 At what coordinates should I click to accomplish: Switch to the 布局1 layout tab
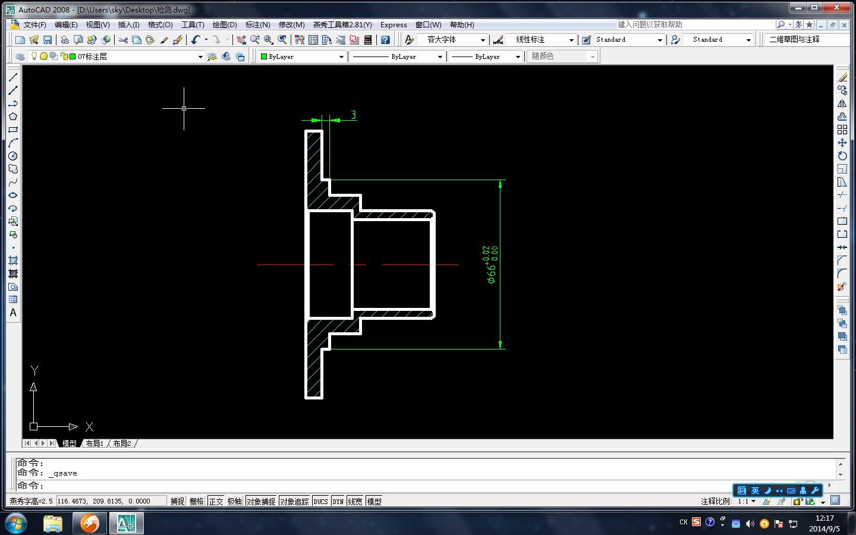95,443
